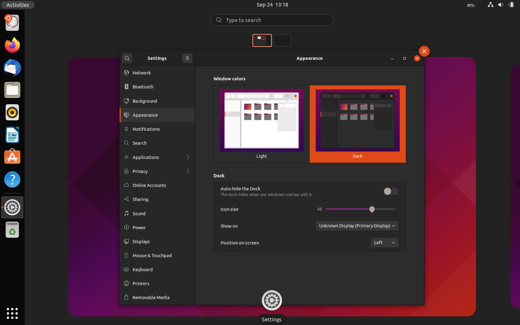
Task: Select the Light window color theme
Action: click(261, 123)
